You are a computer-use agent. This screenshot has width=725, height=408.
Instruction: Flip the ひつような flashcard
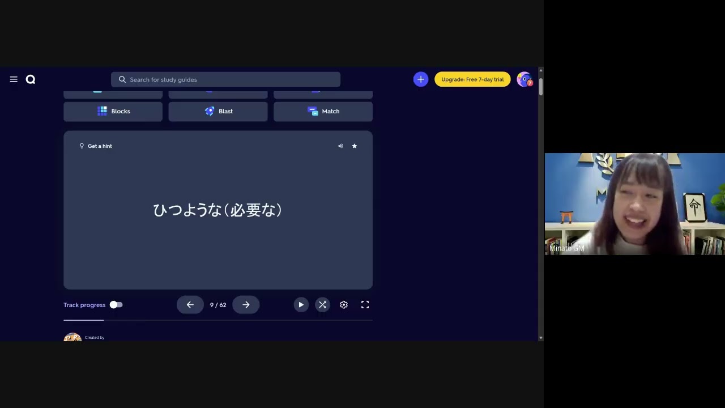(218, 210)
